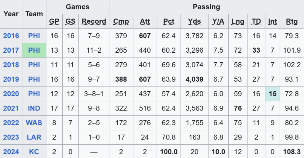Click the Cmp column abbreviation
The height and width of the screenshot is (158, 304).
pyautogui.click(x=121, y=21)
